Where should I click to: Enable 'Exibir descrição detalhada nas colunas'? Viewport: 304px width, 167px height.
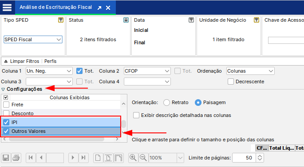click(136, 115)
